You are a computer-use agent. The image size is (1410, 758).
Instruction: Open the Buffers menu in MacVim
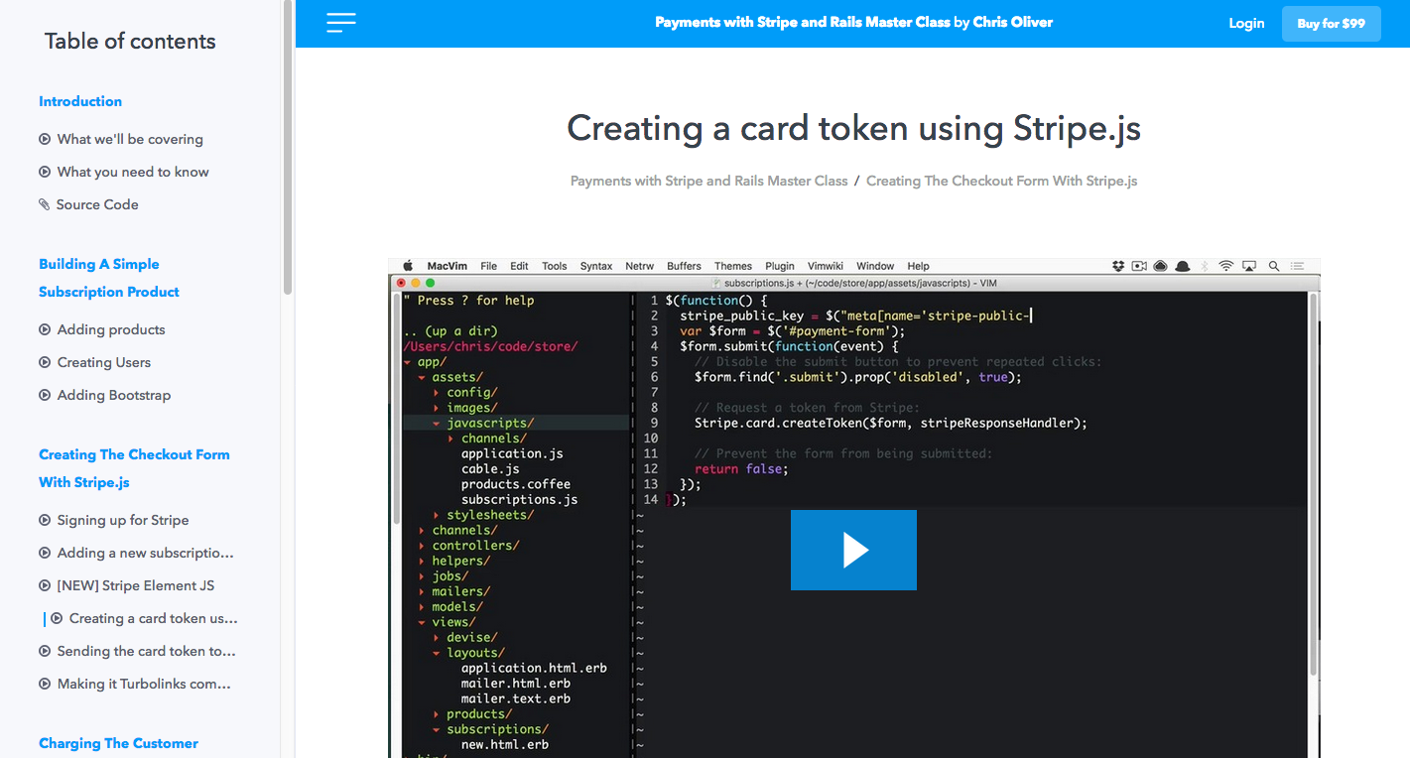pos(684,266)
